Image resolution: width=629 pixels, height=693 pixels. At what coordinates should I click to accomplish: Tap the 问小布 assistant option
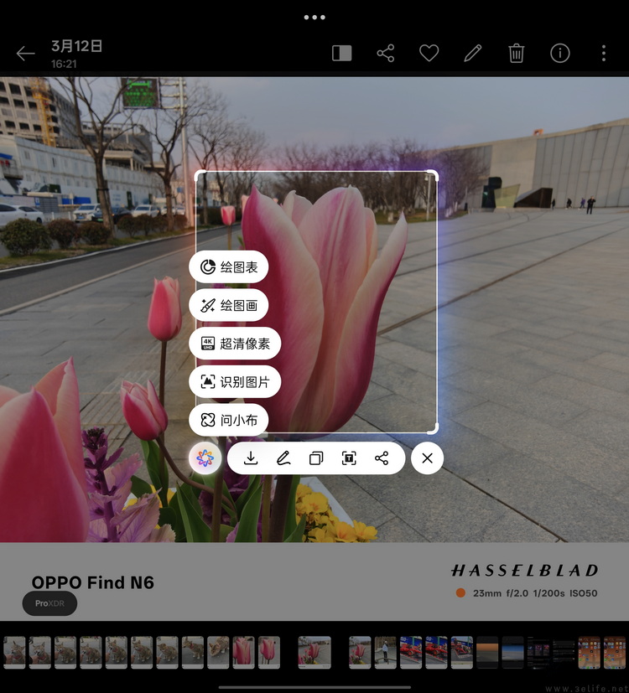[x=229, y=420]
